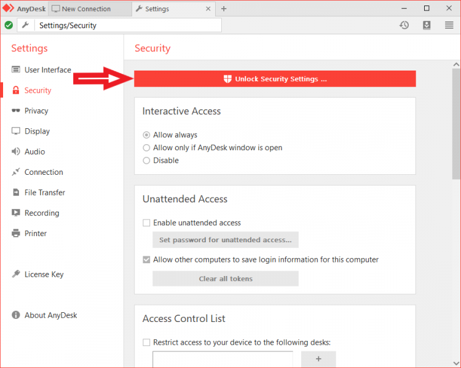Image resolution: width=461 pixels, height=368 pixels.
Task: Click the User Interface sidebar icon
Action: 16,69
